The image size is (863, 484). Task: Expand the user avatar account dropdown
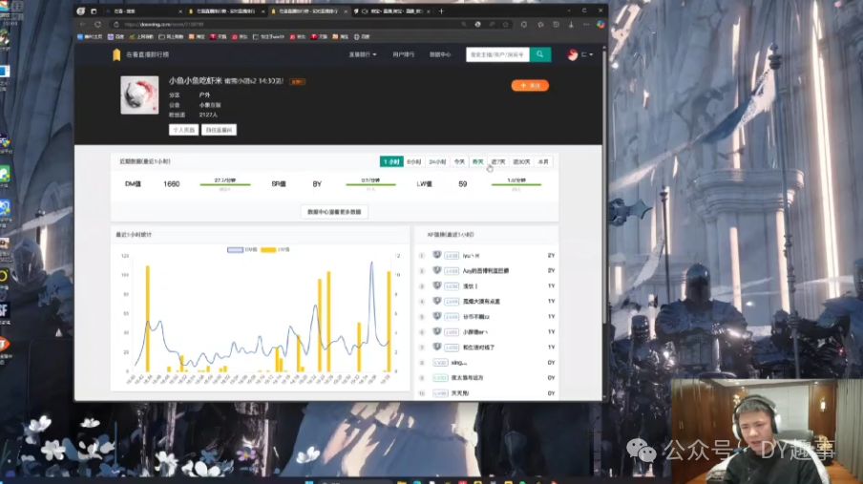coord(579,54)
